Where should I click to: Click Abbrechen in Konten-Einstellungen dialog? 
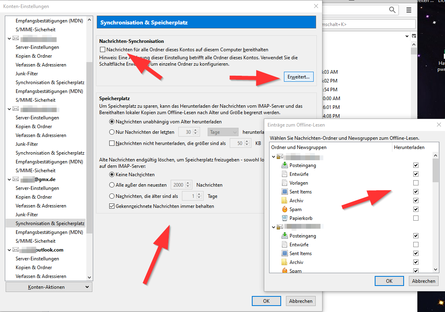(x=300, y=301)
